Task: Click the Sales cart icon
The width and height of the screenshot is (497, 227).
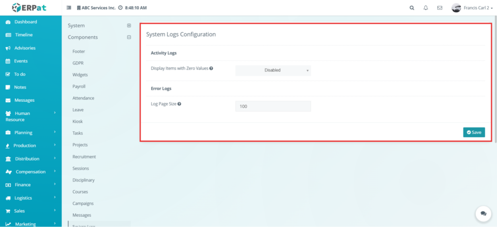Action: 8,211
